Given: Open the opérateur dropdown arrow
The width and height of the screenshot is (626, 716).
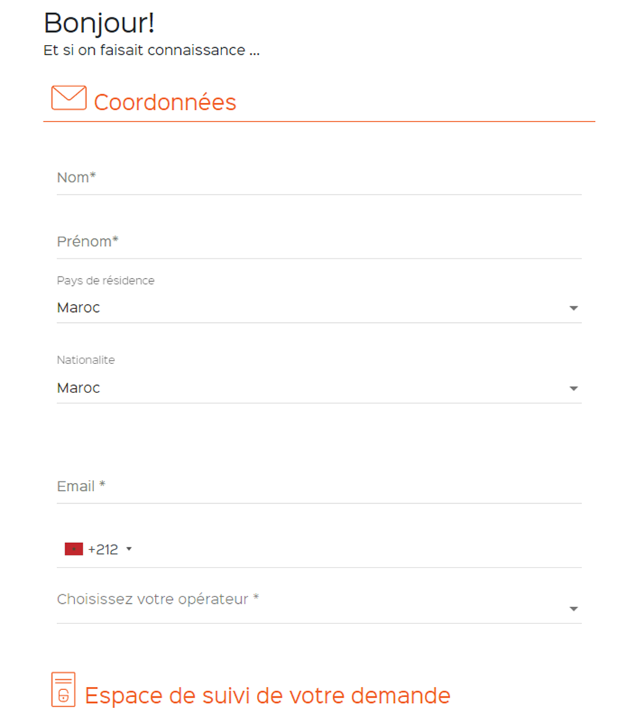Looking at the screenshot, I should coord(574,610).
